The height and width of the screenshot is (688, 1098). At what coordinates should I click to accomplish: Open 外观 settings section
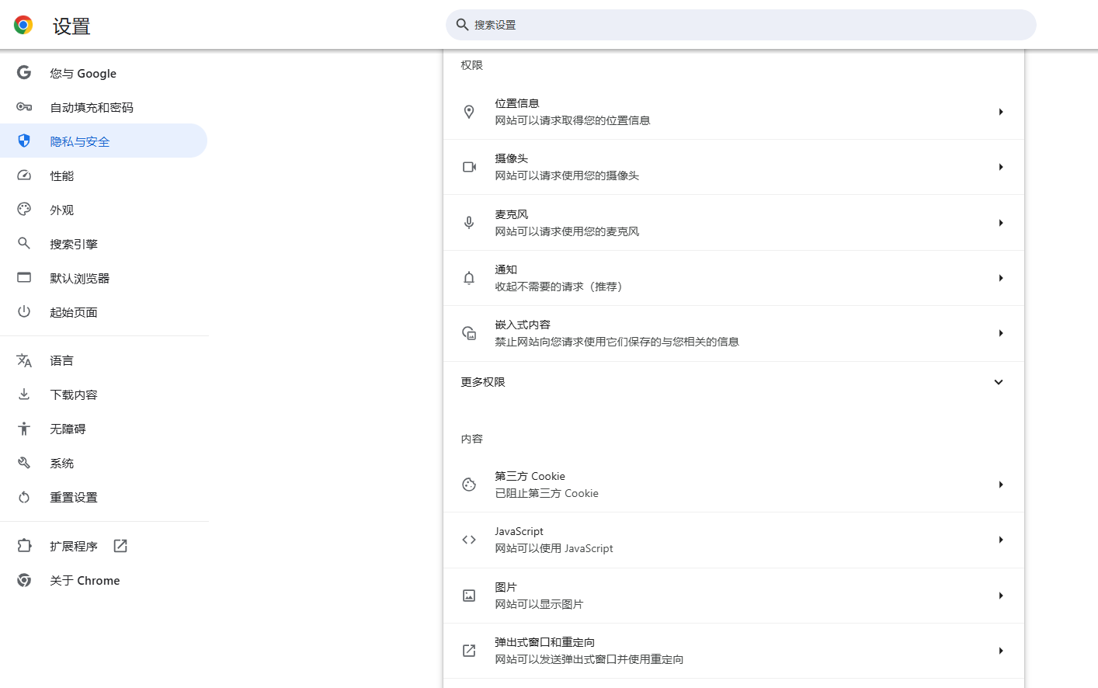103,210
